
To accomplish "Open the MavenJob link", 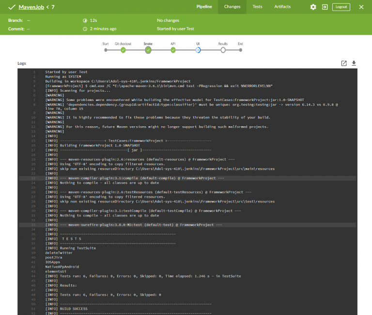I will coord(31,7).
